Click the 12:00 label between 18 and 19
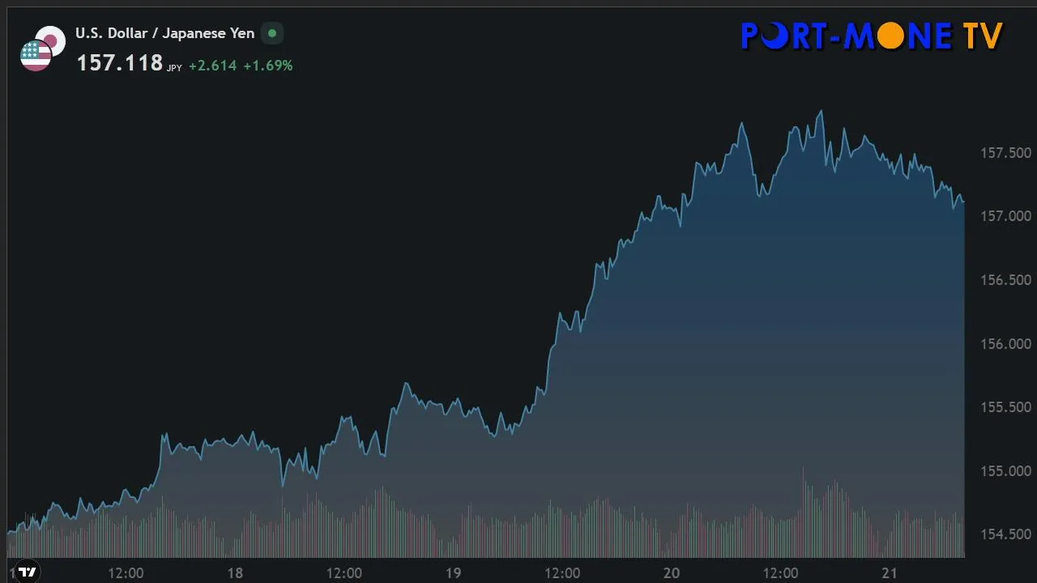1037x583 pixels. (344, 573)
